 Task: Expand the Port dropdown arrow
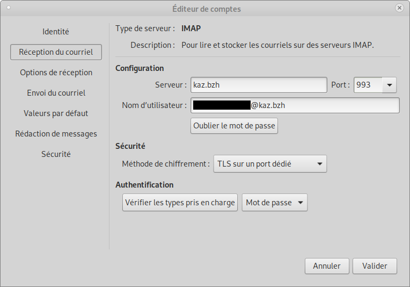click(389, 85)
